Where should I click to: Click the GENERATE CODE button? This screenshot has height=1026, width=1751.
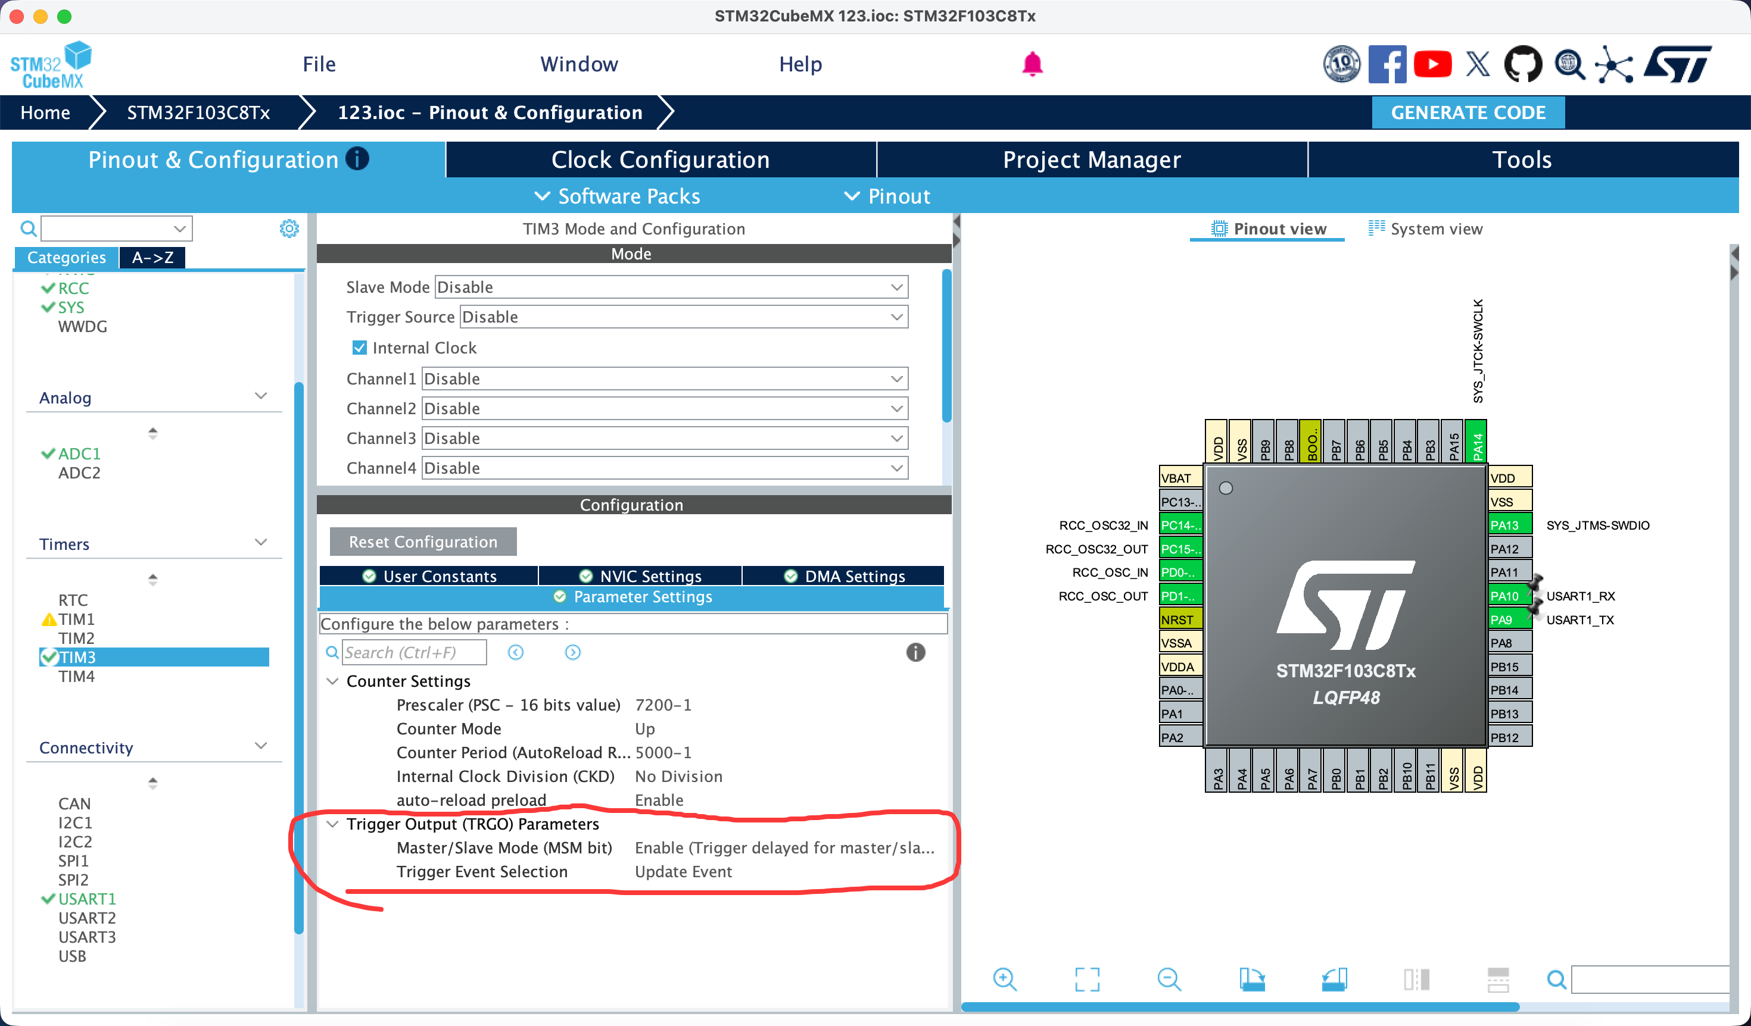[1468, 112]
